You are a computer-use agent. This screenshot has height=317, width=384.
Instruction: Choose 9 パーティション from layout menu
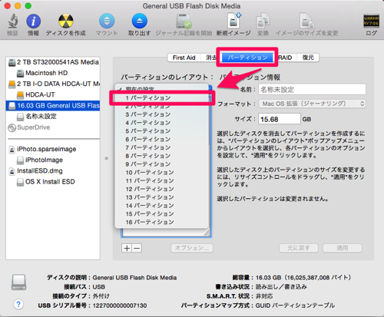point(162,164)
